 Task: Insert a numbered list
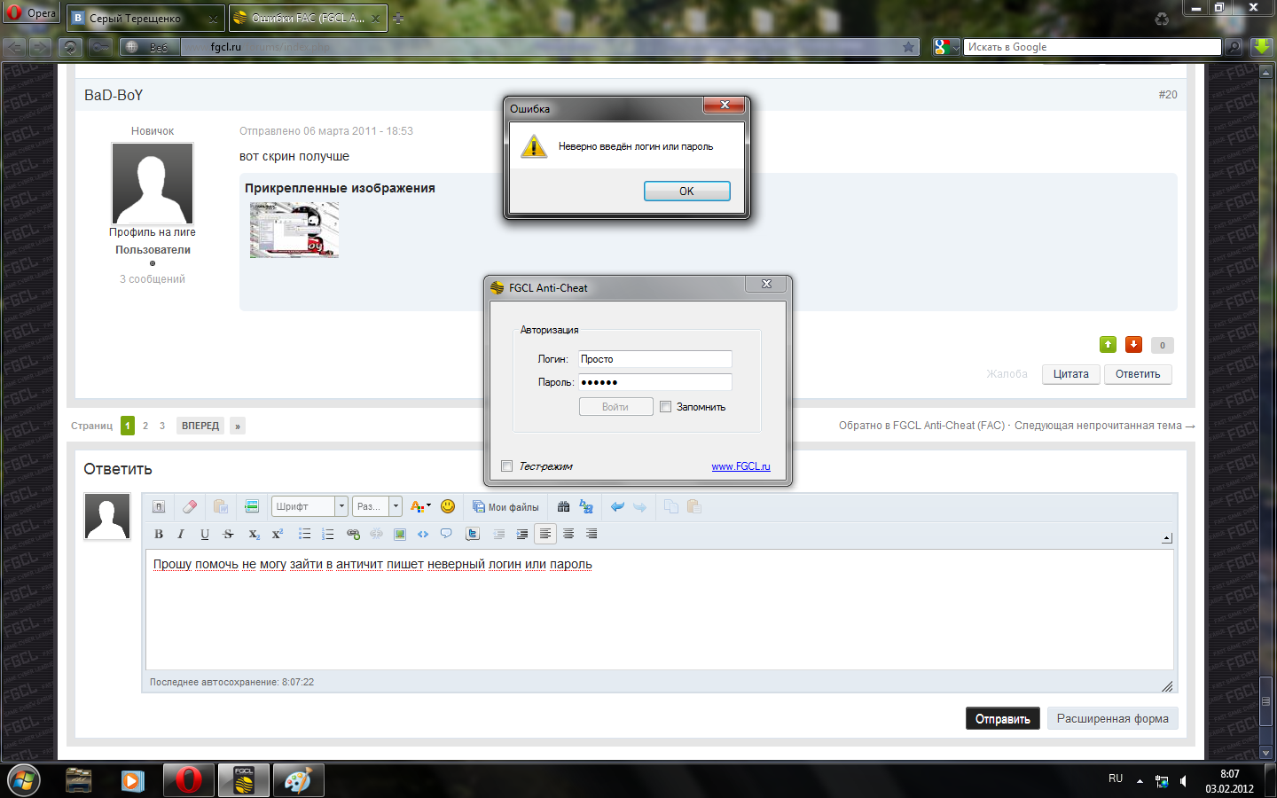pos(328,534)
